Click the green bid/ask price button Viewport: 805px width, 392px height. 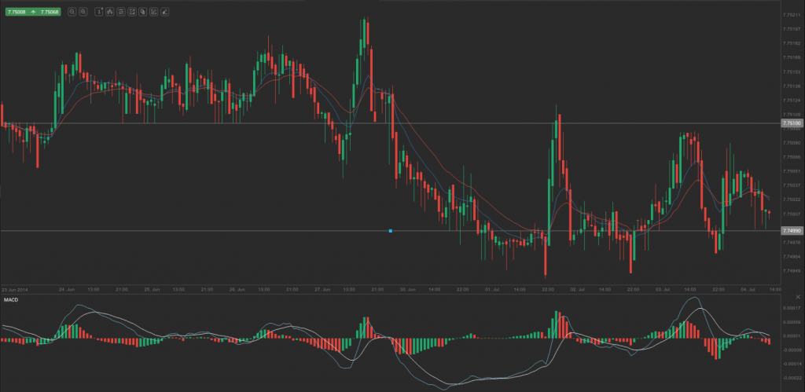point(33,12)
